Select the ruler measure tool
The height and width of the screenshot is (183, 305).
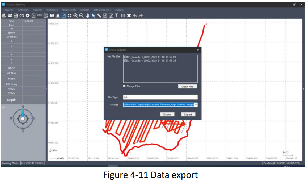[99, 16]
